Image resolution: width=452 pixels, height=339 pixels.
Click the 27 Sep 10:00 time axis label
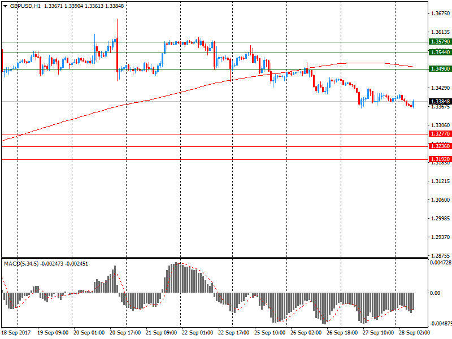(x=378, y=333)
